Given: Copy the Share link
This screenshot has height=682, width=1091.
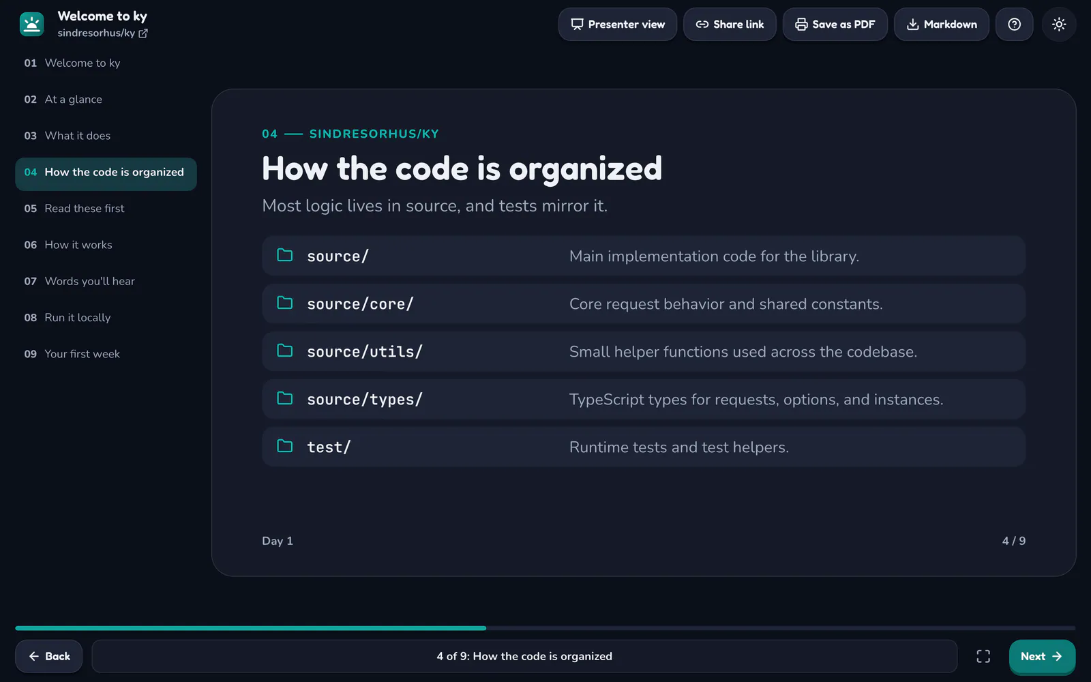Looking at the screenshot, I should [x=730, y=25].
